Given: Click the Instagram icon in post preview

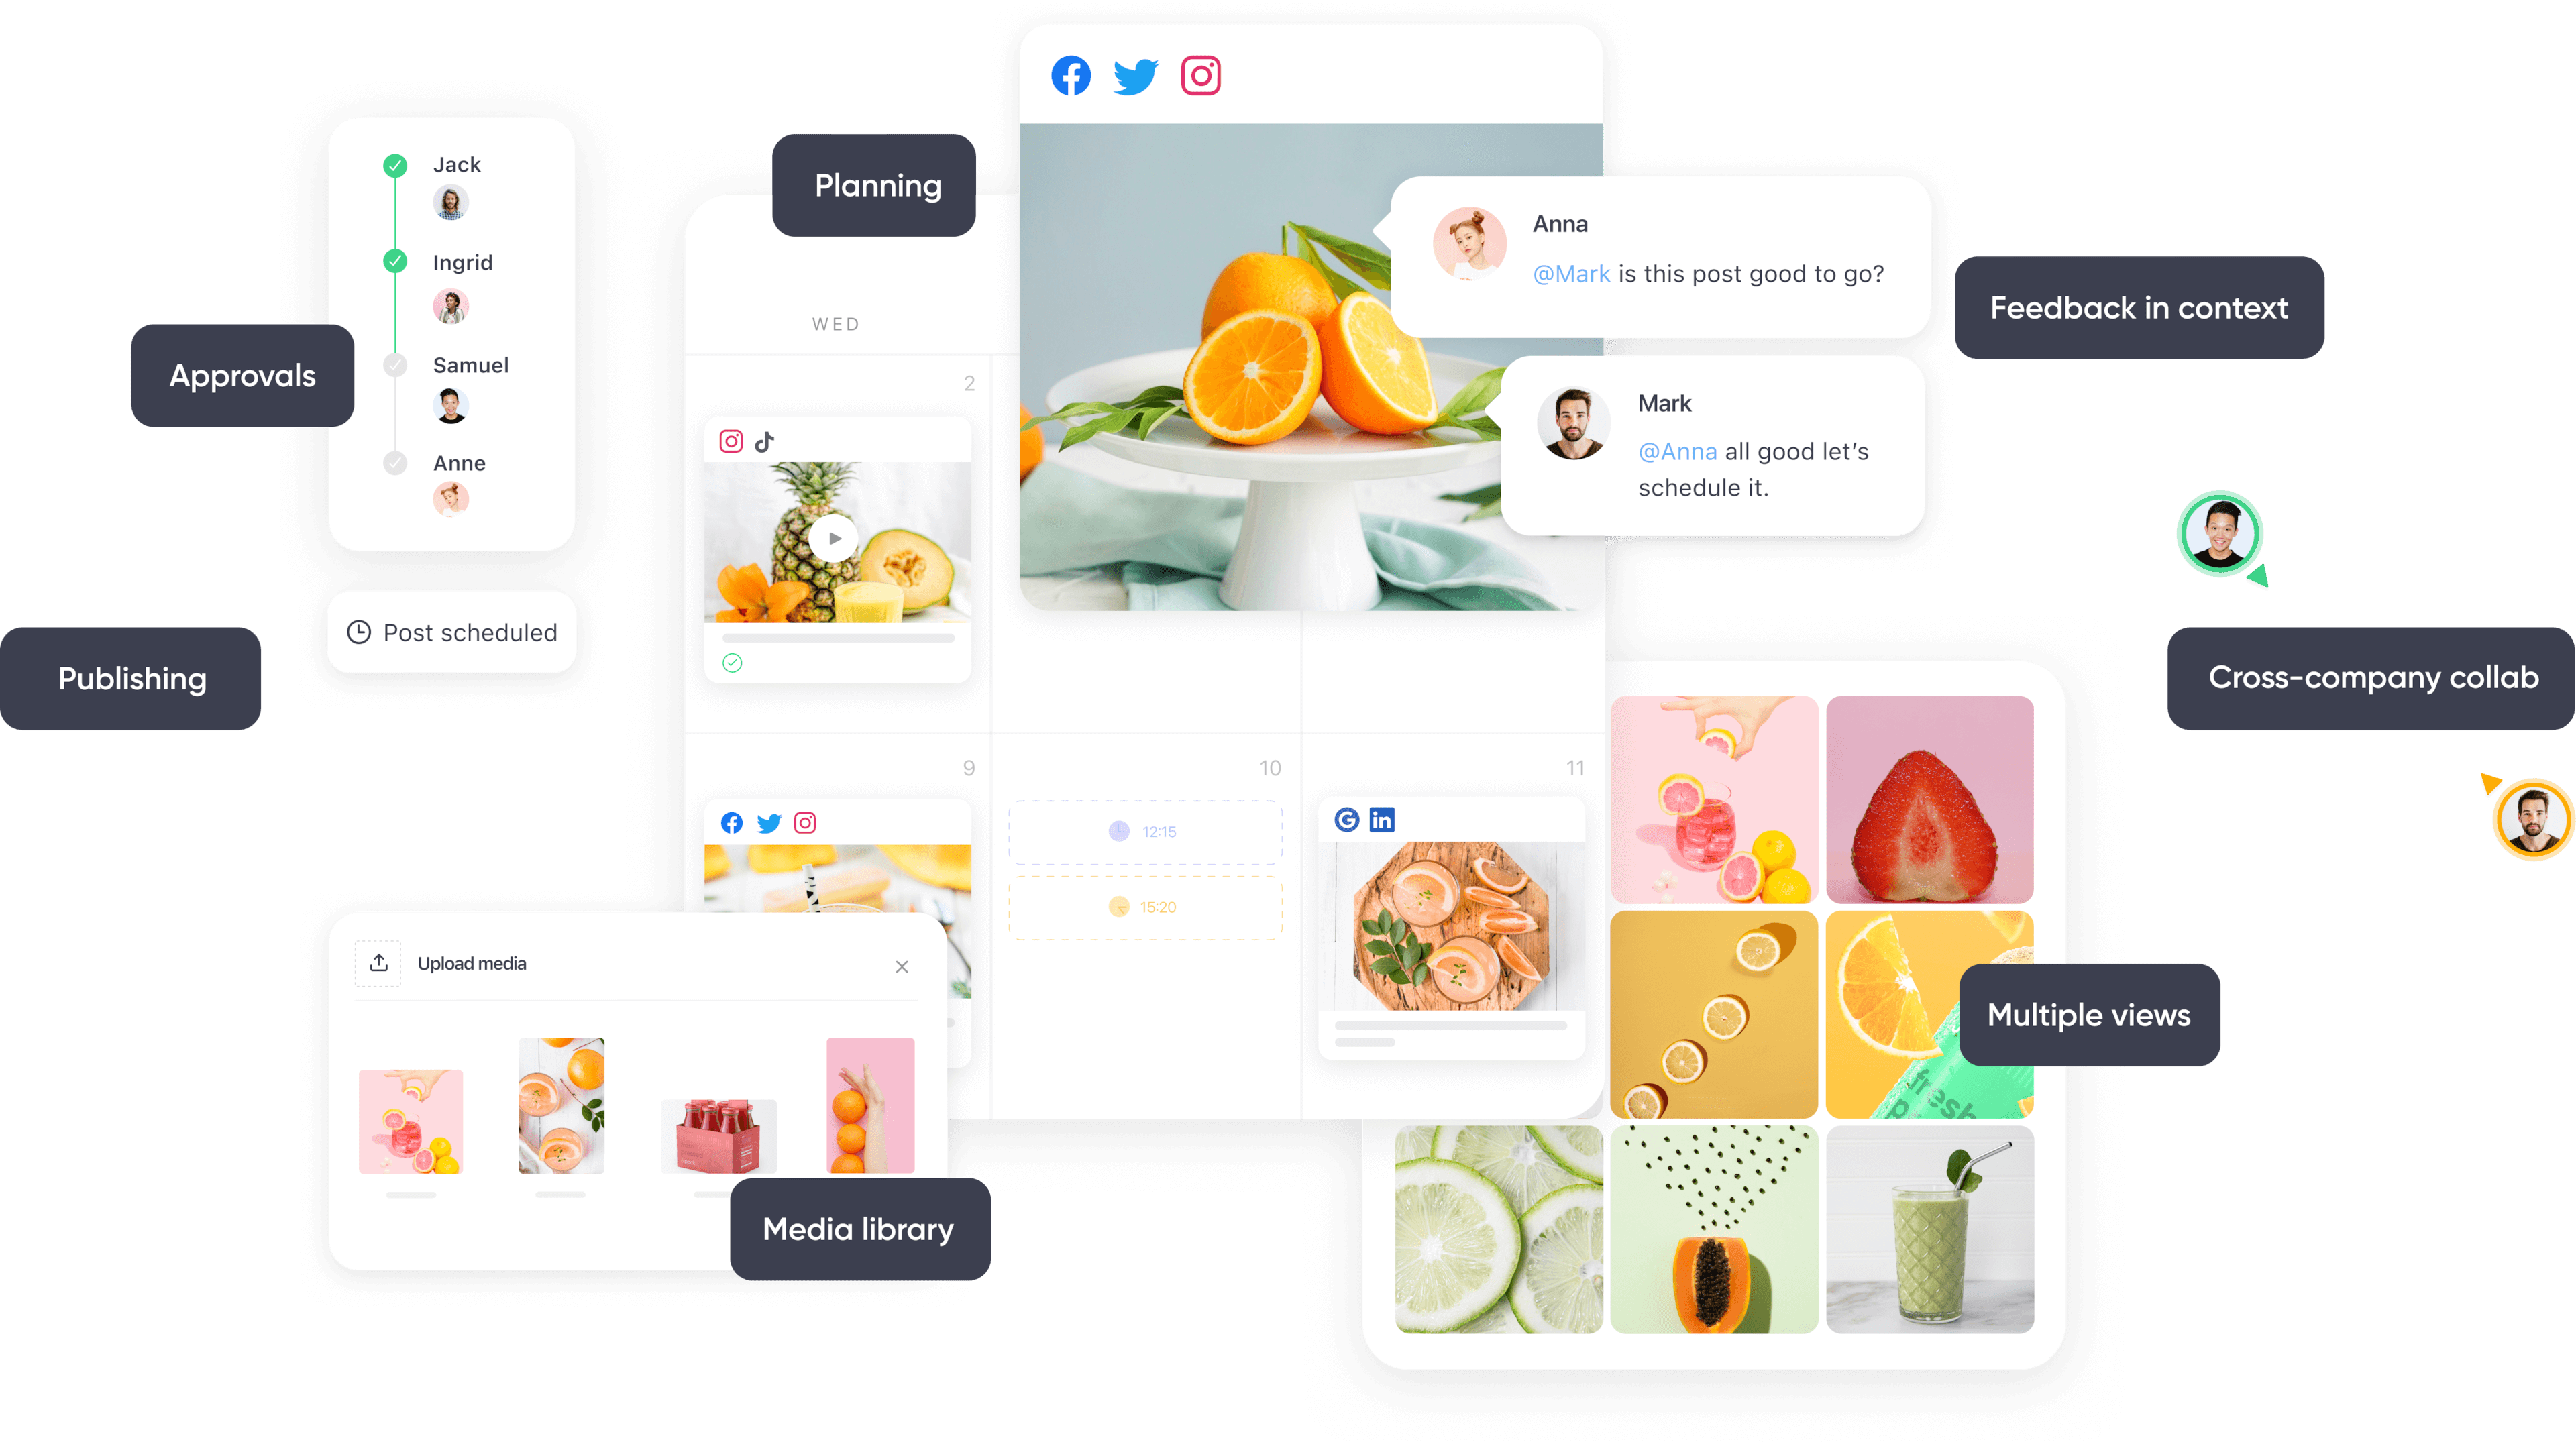Looking at the screenshot, I should [x=1197, y=76].
